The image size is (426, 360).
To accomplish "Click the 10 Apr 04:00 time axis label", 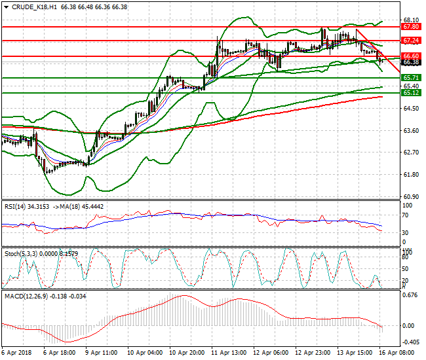I will 145,353.
